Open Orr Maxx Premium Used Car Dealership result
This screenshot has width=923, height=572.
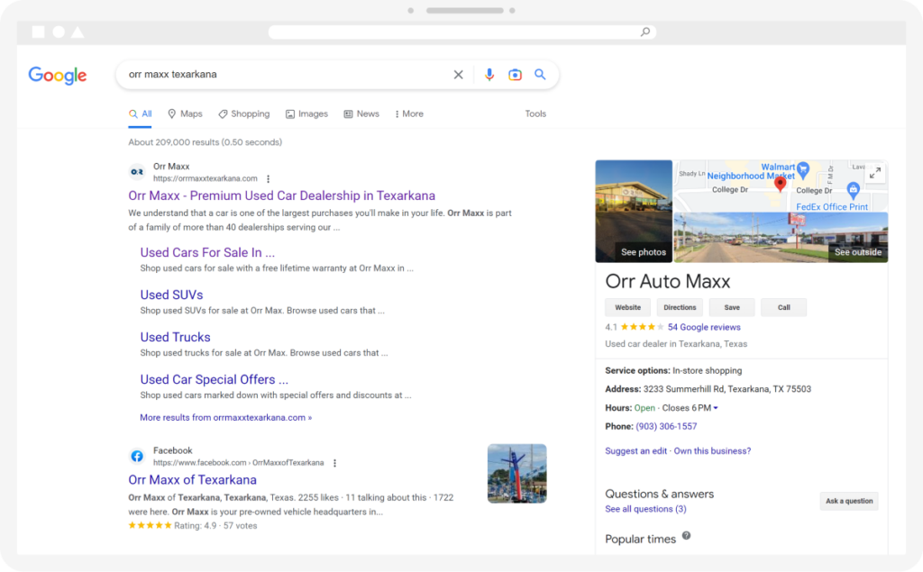click(x=282, y=196)
